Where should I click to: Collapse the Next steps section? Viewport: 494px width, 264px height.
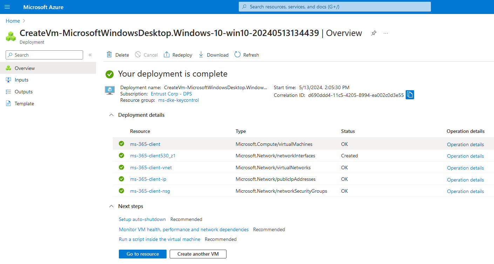[x=111, y=206]
